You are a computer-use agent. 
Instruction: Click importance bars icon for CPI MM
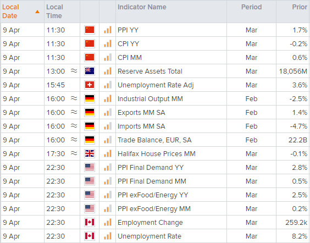point(108,57)
